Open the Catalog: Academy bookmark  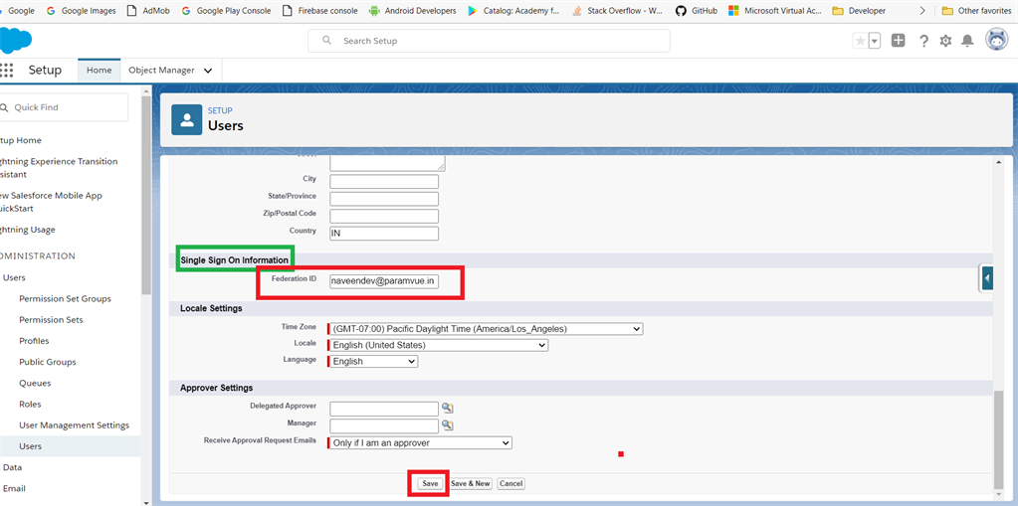pyautogui.click(x=513, y=11)
